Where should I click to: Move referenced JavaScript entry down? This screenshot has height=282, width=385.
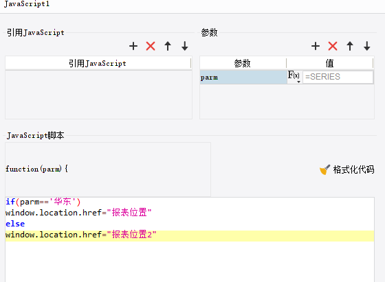185,46
